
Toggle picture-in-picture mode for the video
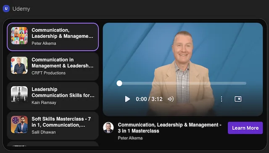(x=238, y=99)
